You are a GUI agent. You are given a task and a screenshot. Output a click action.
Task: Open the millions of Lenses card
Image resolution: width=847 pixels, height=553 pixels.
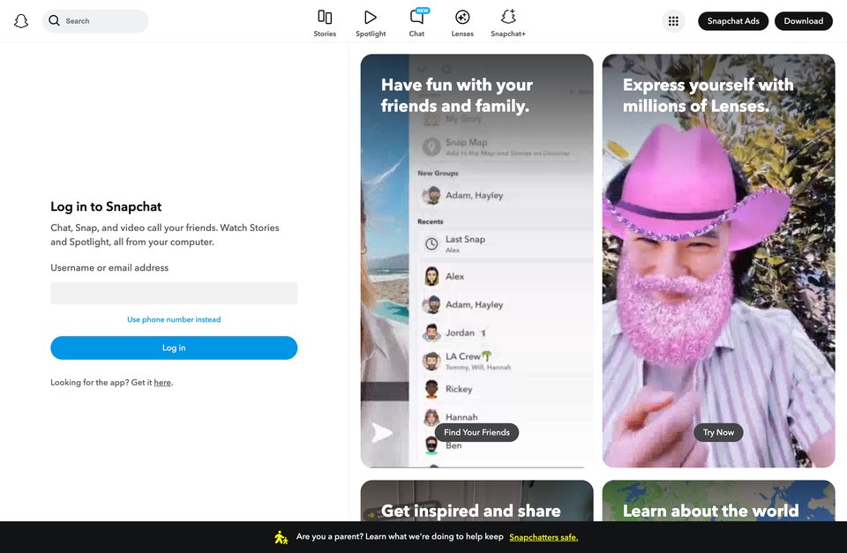(718, 261)
